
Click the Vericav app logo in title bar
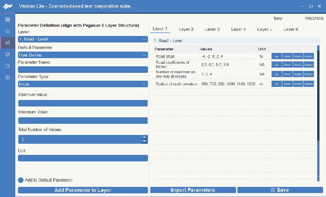click(x=7, y=6)
